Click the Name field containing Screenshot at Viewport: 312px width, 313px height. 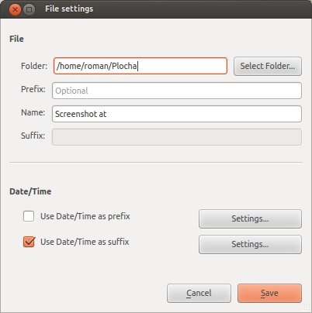177,114
